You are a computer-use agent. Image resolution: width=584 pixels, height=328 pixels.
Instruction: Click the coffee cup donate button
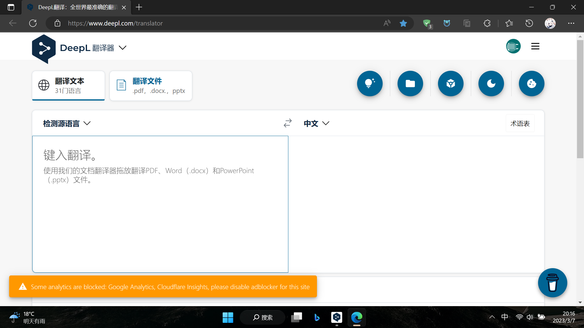coord(553,283)
